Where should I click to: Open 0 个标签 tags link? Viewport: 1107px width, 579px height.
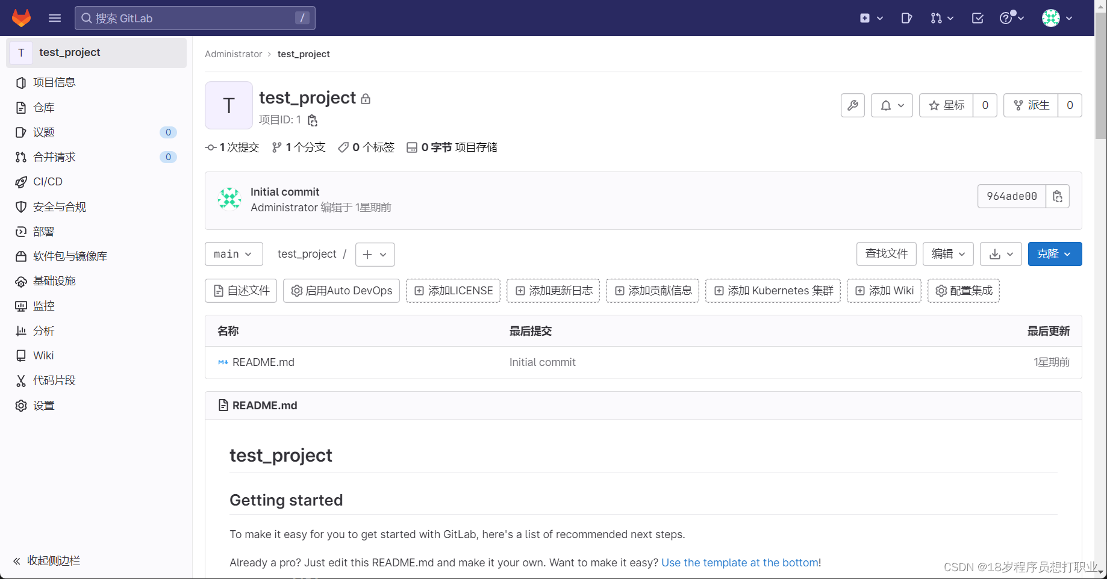[x=366, y=147]
